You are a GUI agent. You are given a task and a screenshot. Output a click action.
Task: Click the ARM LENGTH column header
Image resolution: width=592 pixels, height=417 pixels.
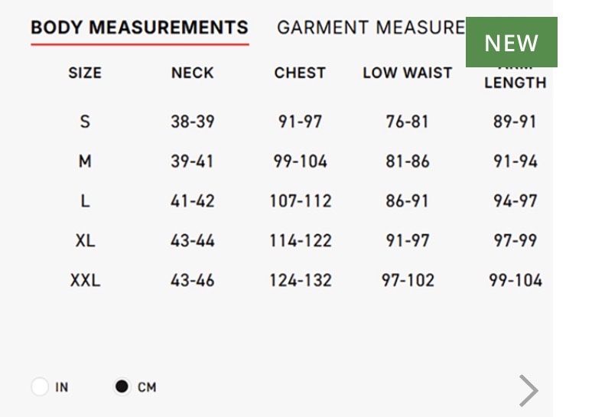tap(515, 81)
